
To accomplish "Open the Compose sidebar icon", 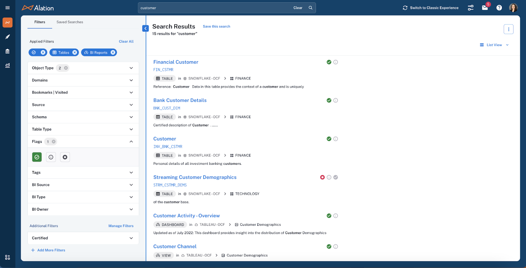I will click(8, 37).
